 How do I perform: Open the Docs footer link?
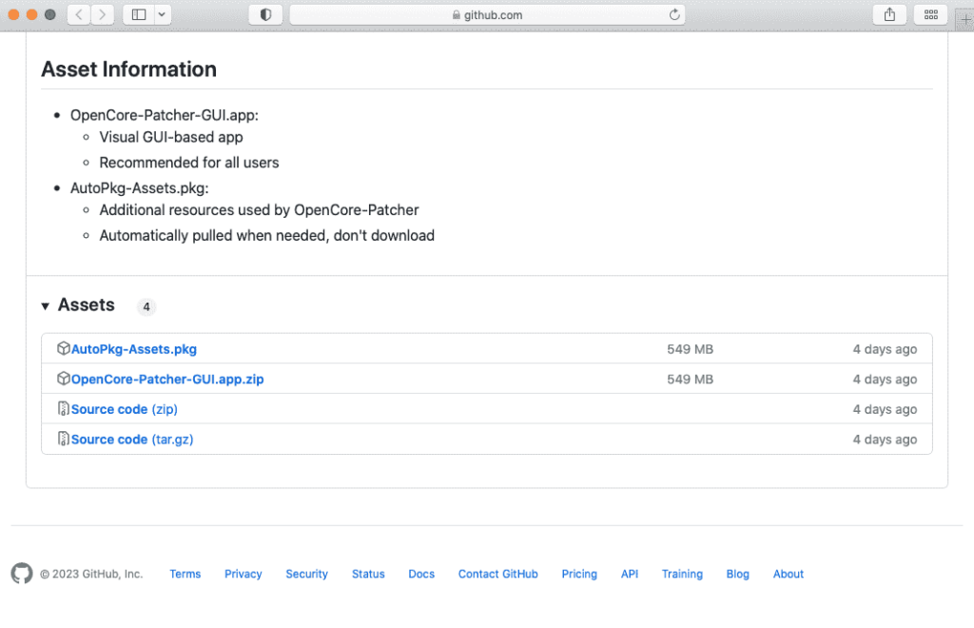coord(421,574)
